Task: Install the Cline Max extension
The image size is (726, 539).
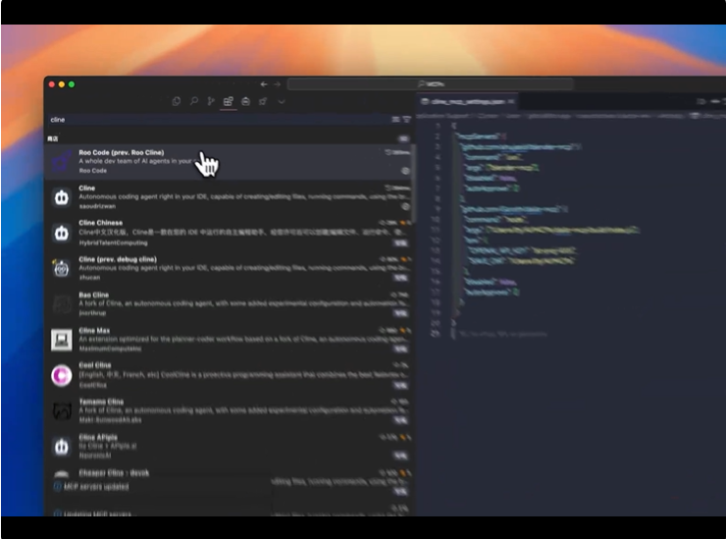Action: pyautogui.click(x=400, y=349)
